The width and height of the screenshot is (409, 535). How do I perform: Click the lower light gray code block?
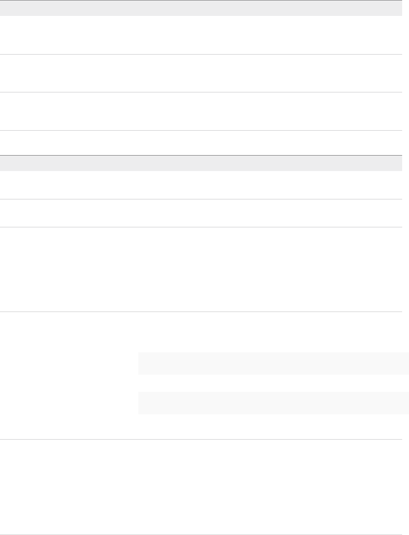(273, 403)
